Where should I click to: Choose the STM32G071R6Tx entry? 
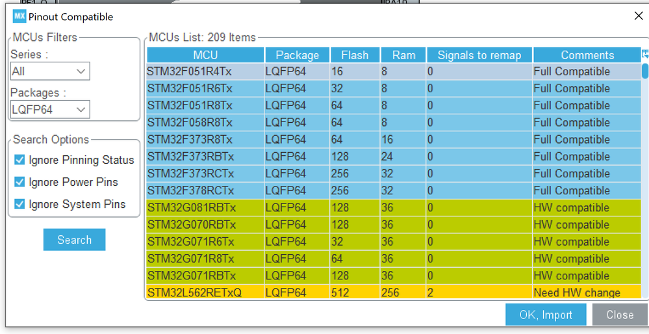tap(394, 241)
